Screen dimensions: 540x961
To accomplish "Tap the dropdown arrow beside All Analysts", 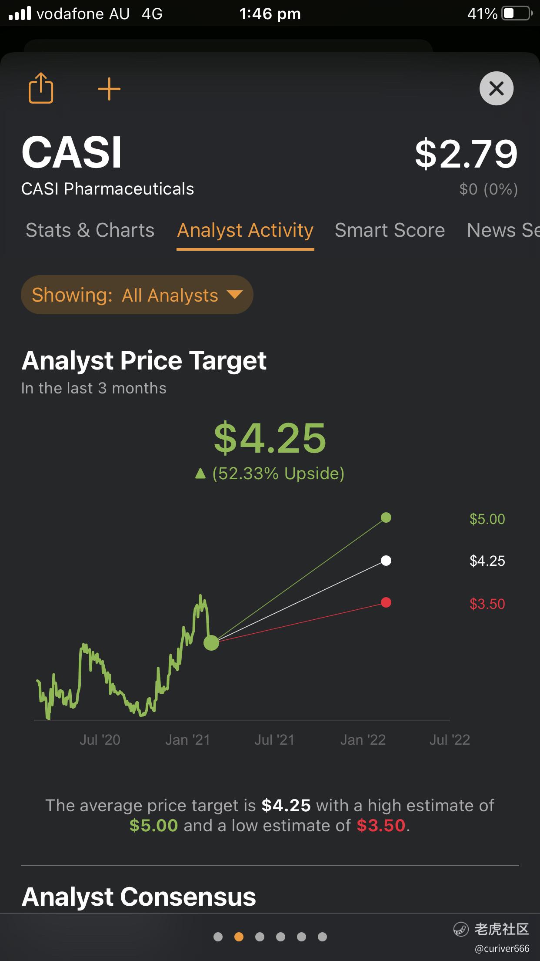I will 235,295.
